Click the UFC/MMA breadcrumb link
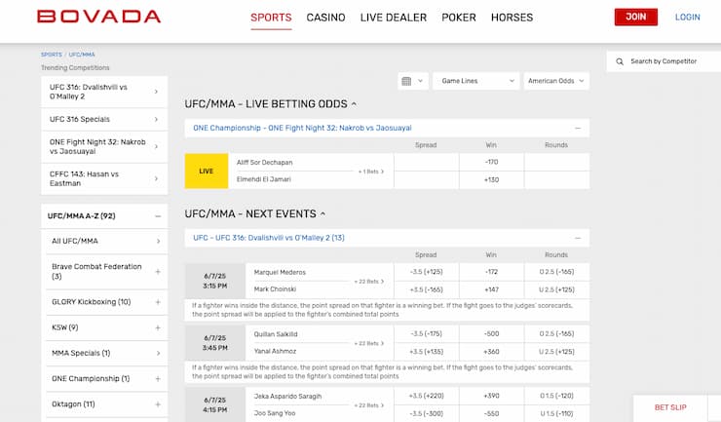The height and width of the screenshot is (422, 721). click(x=82, y=55)
